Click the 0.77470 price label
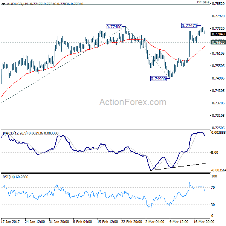This screenshot has width=226, height=226. [x=189, y=26]
